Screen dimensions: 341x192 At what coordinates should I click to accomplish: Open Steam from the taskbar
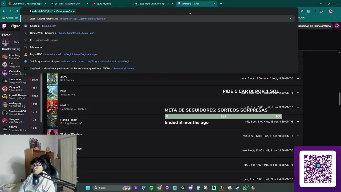[237, 188]
